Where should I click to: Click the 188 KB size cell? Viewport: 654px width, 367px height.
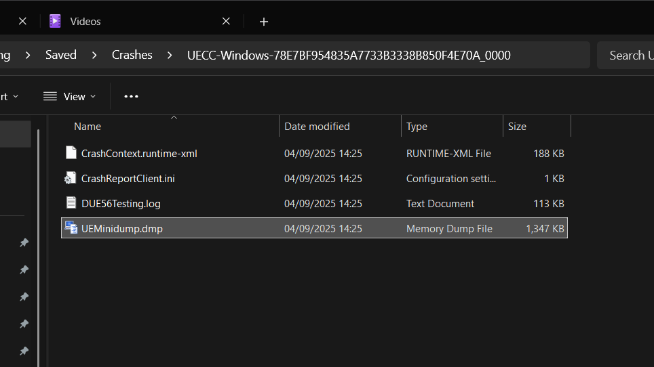pos(548,154)
